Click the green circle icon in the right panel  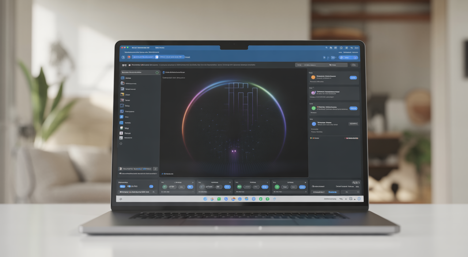[x=313, y=108]
